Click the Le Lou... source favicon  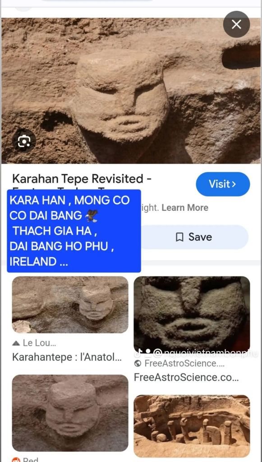(x=17, y=343)
